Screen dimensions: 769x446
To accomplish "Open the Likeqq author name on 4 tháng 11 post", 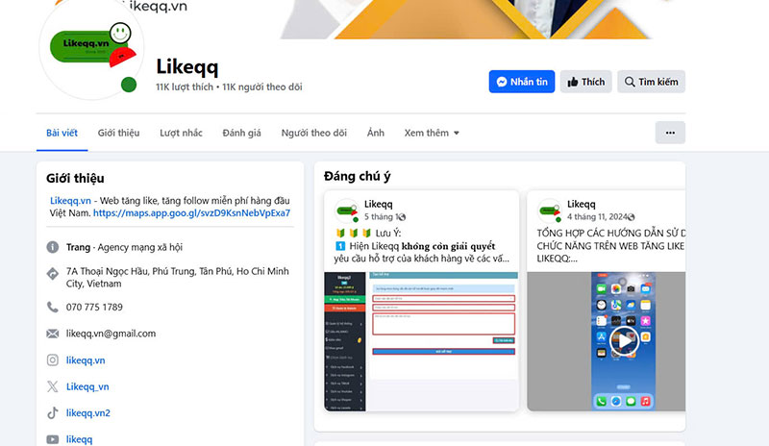I will point(582,204).
